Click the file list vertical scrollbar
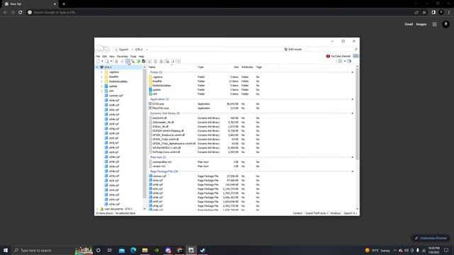454x255 pixels. [357, 114]
